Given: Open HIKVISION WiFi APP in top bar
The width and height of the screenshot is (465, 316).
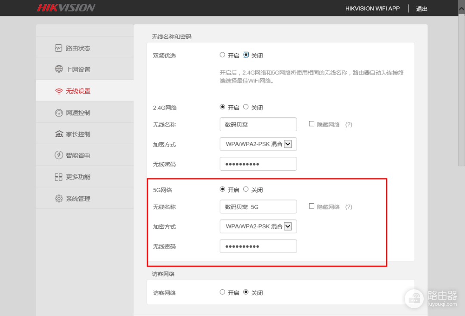Looking at the screenshot, I should click(373, 8).
